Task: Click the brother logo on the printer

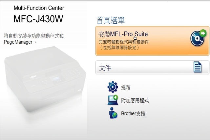Action: (33, 77)
